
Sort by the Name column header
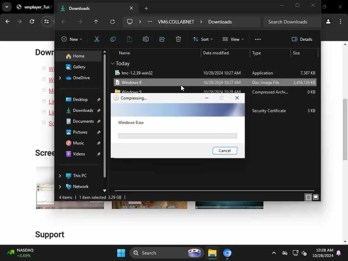(x=124, y=53)
